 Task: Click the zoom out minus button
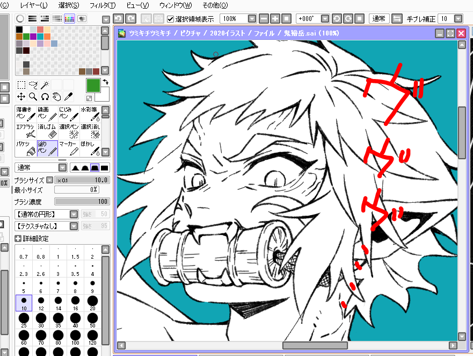pyautogui.click(x=264, y=19)
